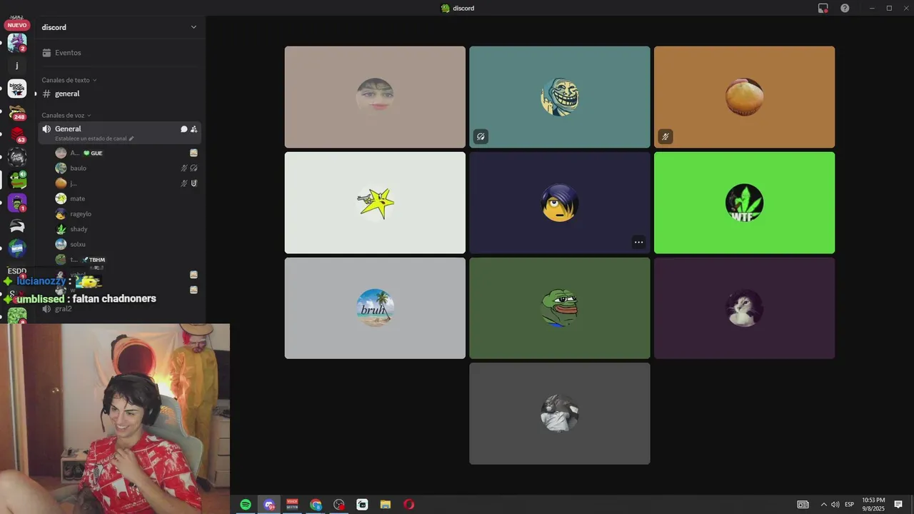Viewport: 914px width, 514px height.
Task: Open touch keyboard icon in system tray
Action: (803, 505)
